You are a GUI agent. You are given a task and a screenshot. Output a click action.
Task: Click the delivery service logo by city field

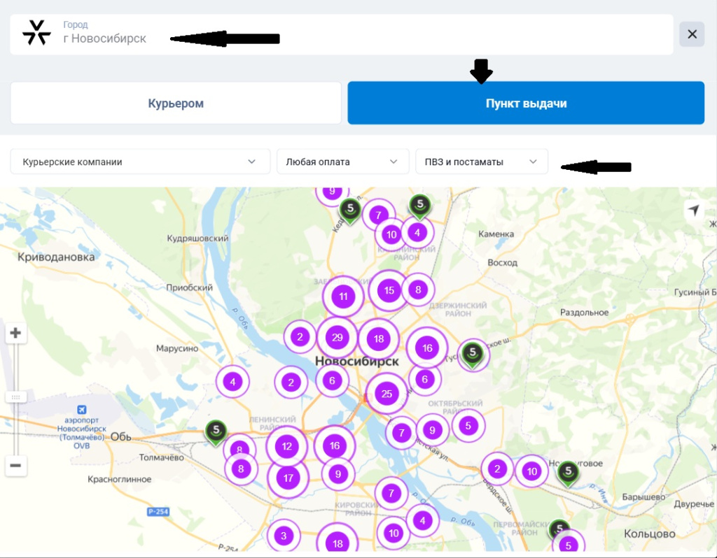(x=36, y=34)
